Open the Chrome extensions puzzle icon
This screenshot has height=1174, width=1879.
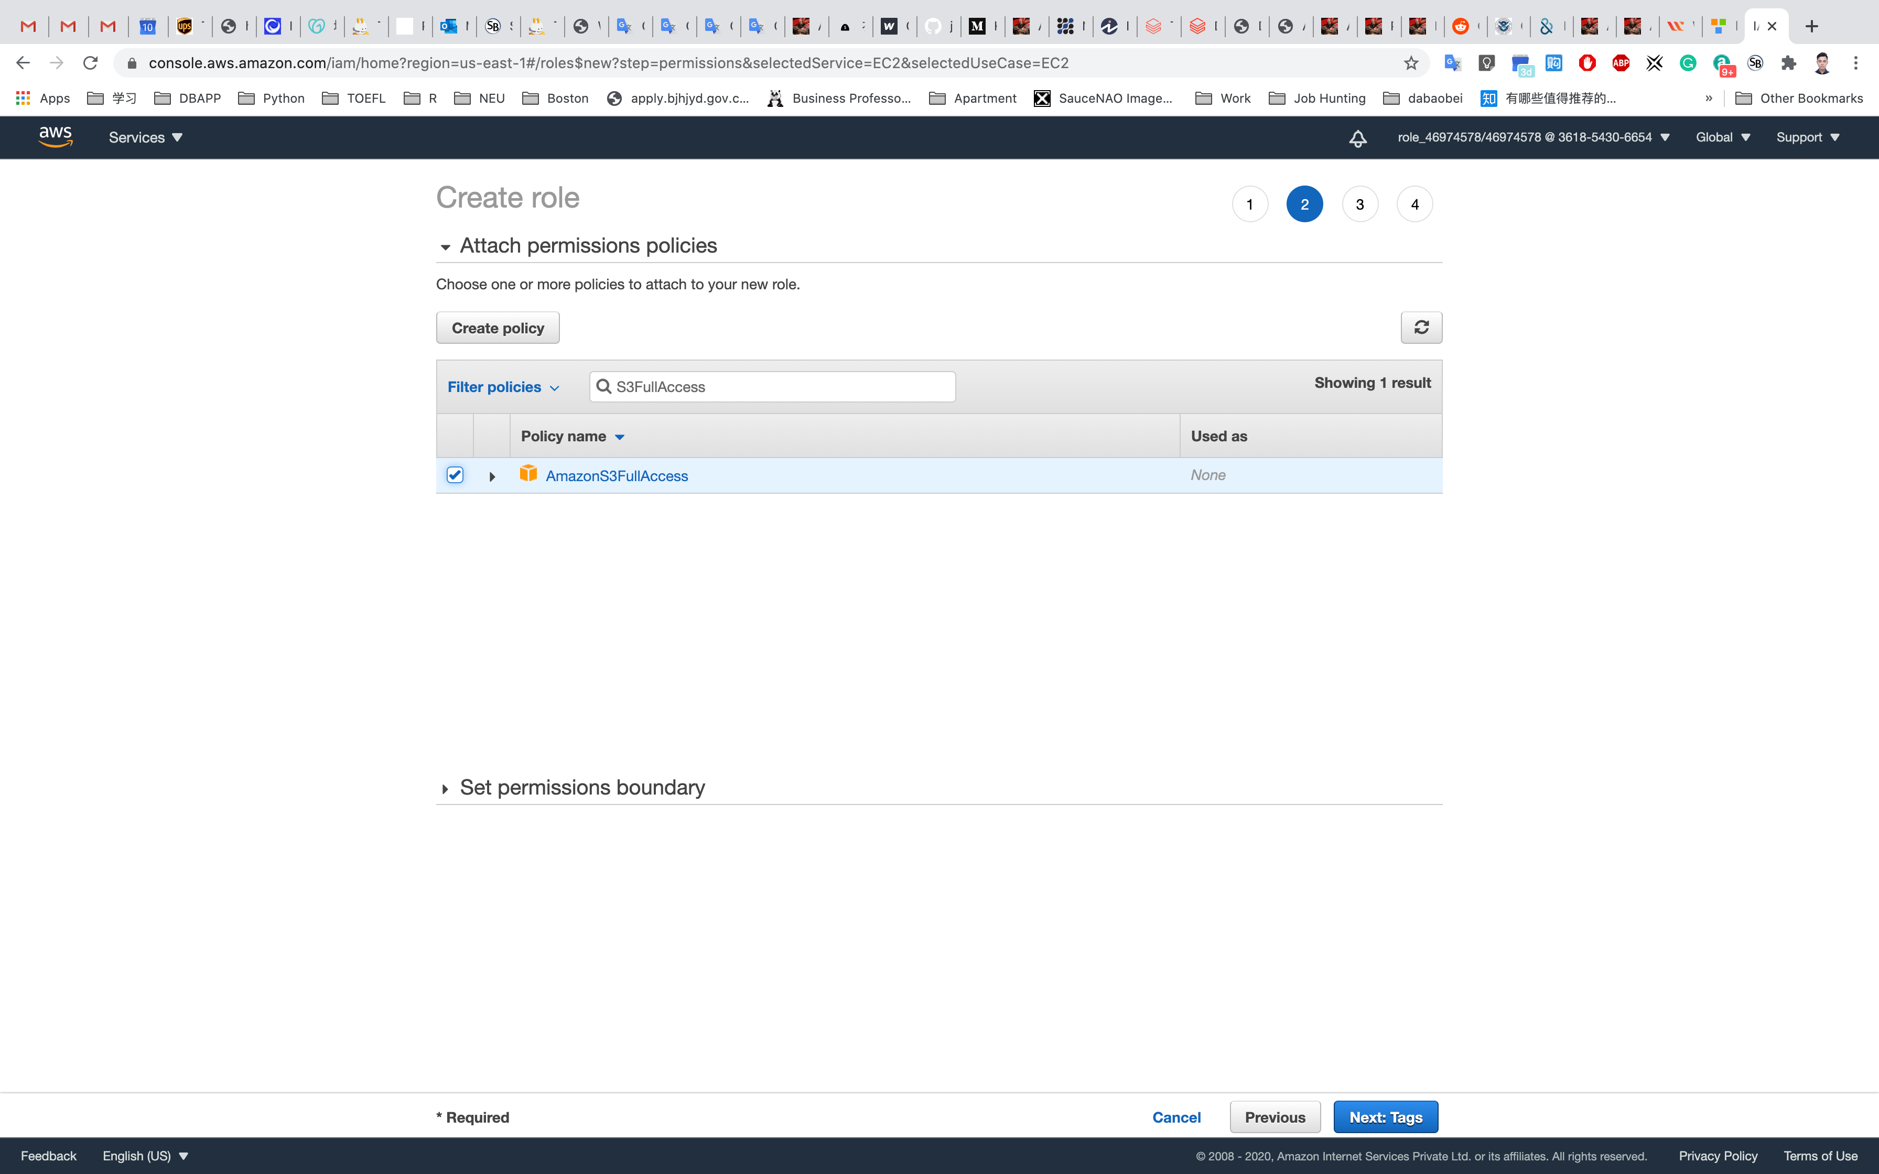[x=1788, y=63]
